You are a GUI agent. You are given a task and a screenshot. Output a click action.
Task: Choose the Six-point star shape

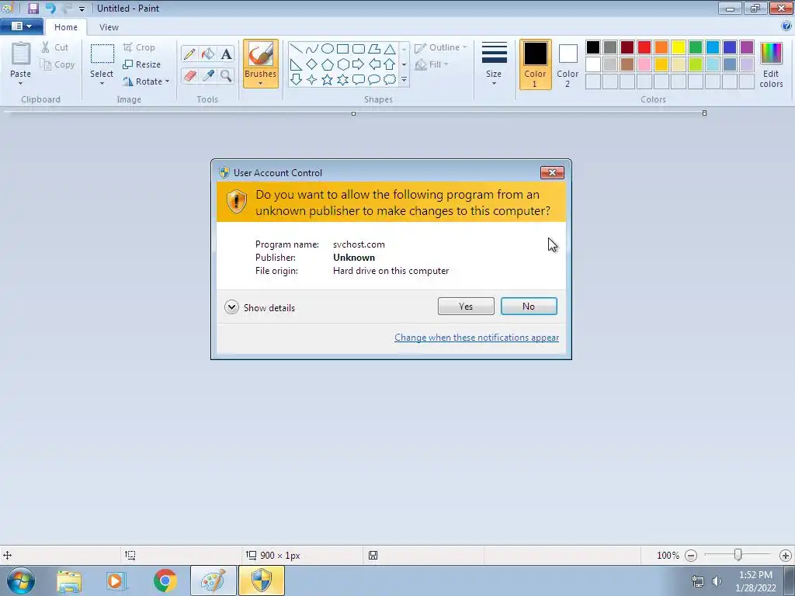[342, 80]
